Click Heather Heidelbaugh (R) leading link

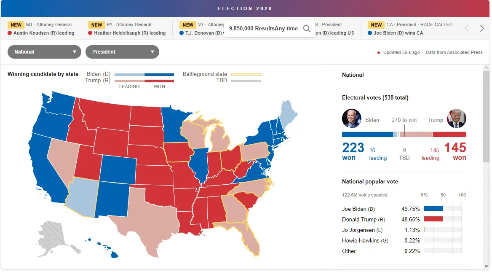coord(130,33)
